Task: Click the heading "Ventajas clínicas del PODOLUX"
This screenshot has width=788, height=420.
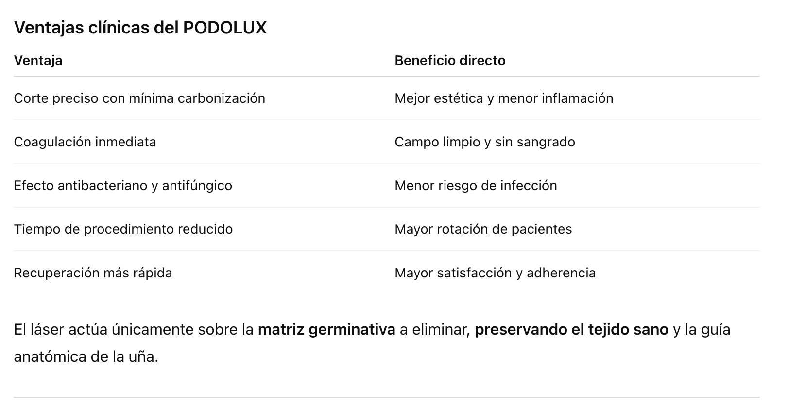Action: click(140, 28)
